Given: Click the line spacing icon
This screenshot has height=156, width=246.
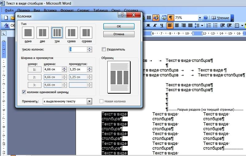Looking at the screenshot, I should [197, 25].
